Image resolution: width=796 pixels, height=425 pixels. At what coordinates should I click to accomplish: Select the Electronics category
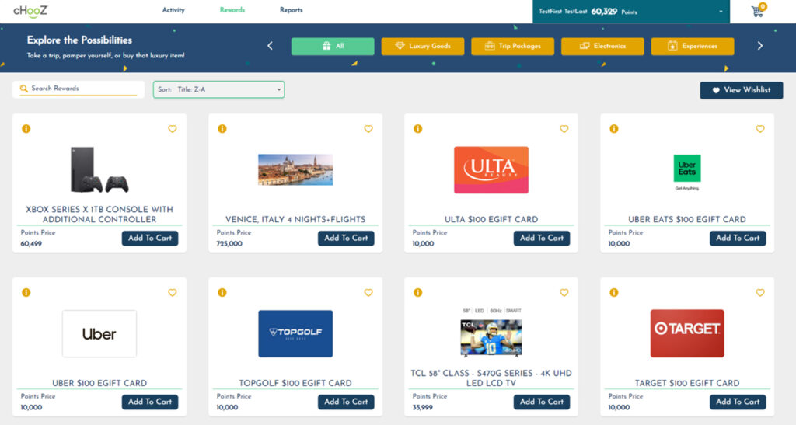602,46
